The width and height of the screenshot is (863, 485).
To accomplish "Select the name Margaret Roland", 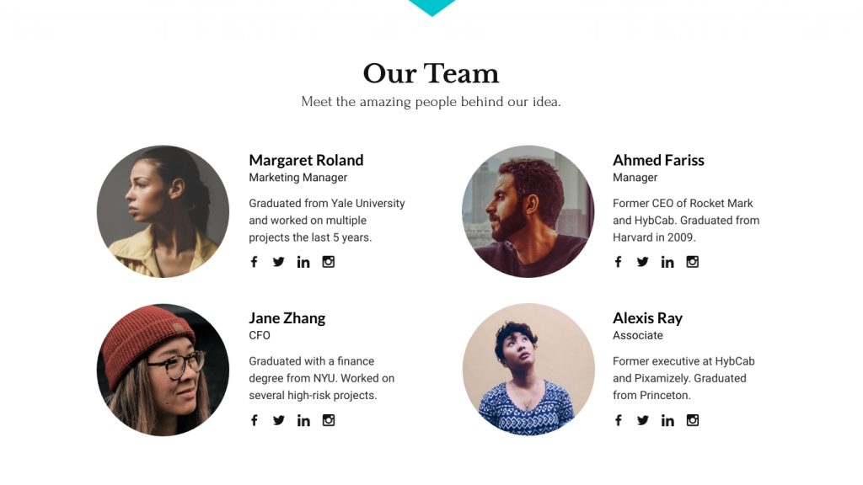I will tap(306, 160).
